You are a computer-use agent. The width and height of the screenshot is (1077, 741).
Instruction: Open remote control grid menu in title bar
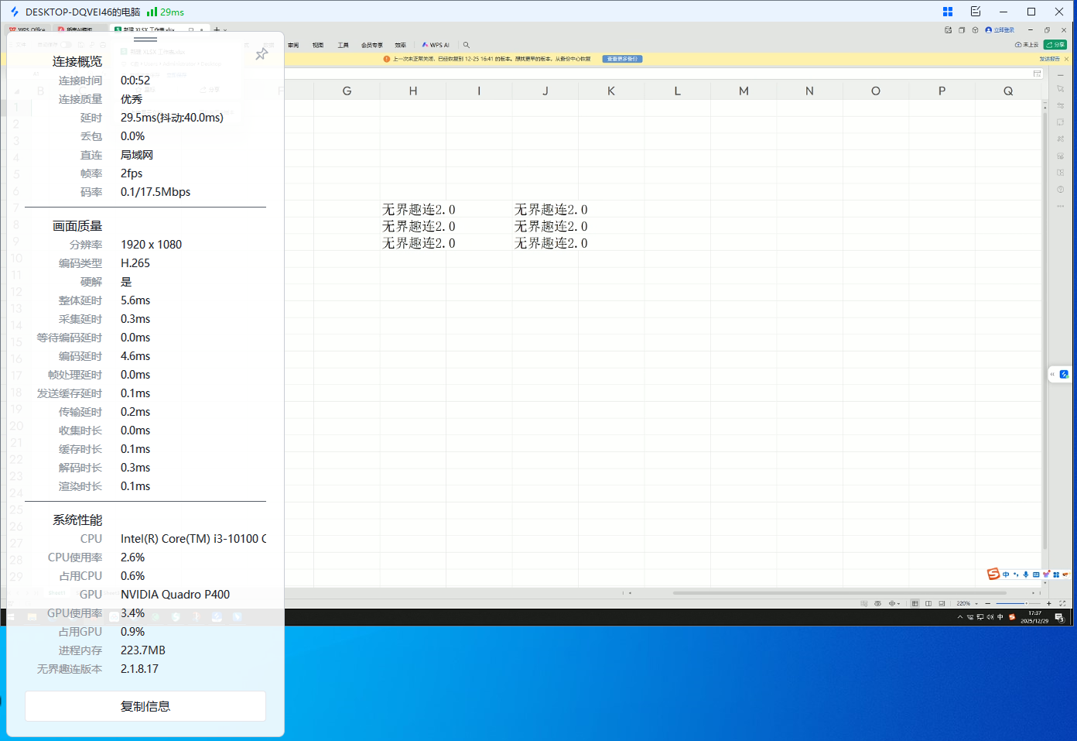point(947,12)
